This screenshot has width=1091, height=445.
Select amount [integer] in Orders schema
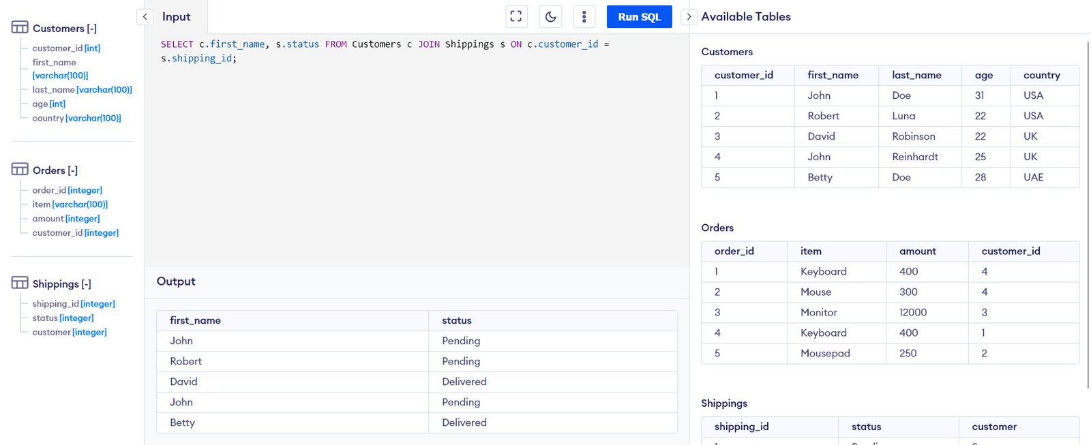tap(65, 219)
